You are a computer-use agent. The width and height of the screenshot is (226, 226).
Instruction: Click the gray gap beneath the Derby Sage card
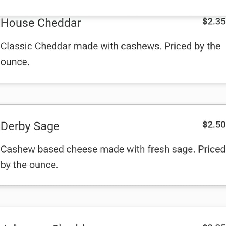pyautogui.click(x=113, y=197)
